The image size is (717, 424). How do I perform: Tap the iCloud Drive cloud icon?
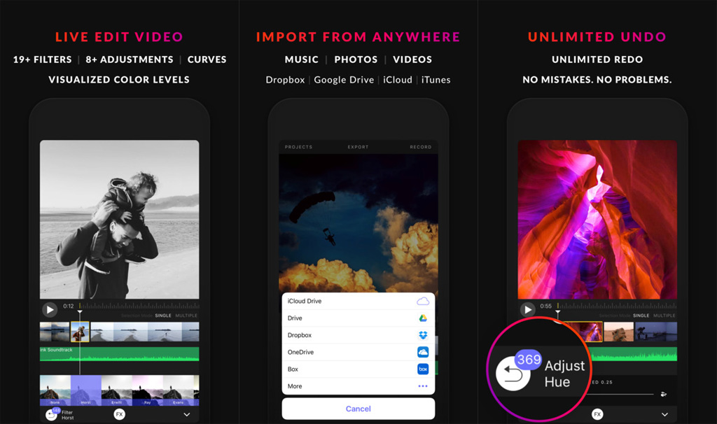pyautogui.click(x=422, y=301)
